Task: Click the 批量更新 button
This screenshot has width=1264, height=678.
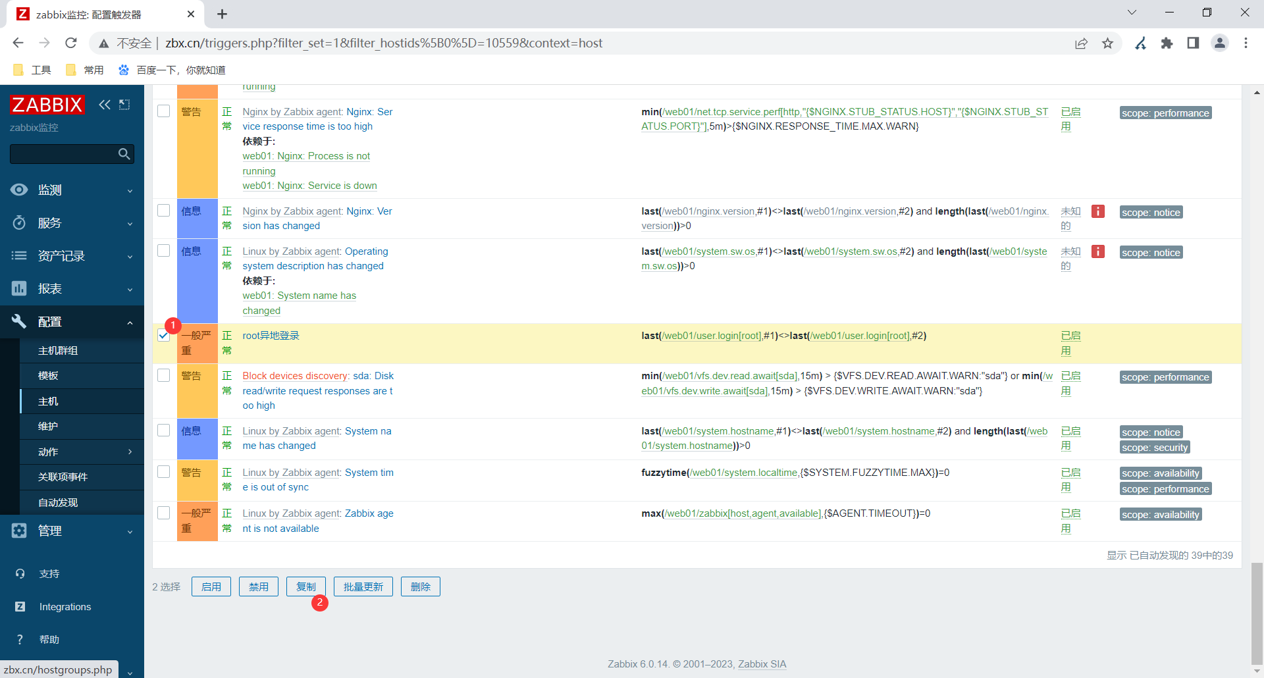Action: 363,587
